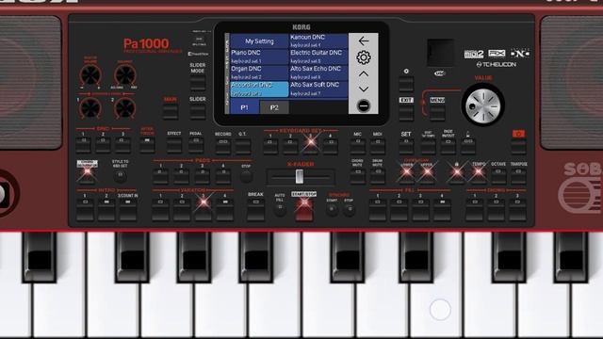Adjust the Master Volume knob
Viewport: 603px width, 339px height.
coord(90,75)
